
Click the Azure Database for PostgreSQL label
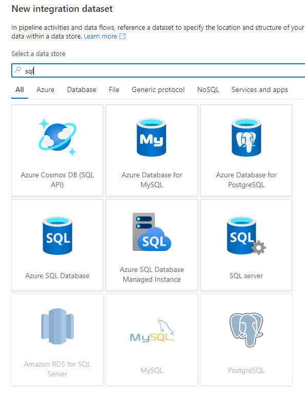246,180
